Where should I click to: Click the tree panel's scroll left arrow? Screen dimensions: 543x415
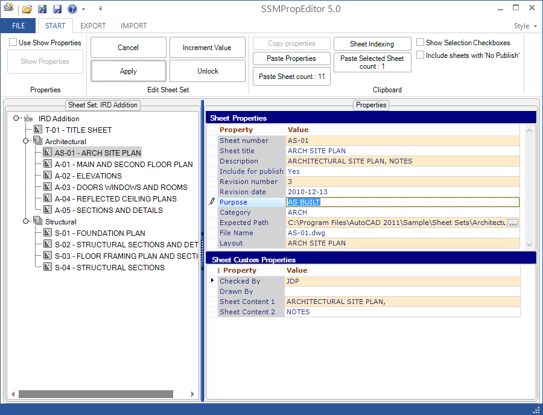pos(13,394)
